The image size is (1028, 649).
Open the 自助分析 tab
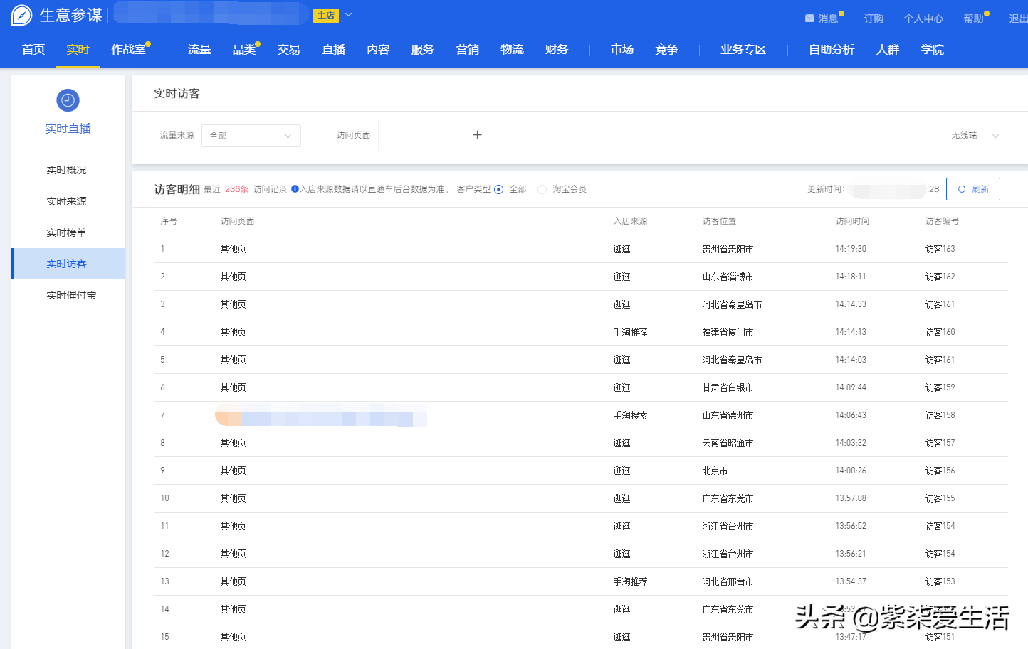[832, 50]
